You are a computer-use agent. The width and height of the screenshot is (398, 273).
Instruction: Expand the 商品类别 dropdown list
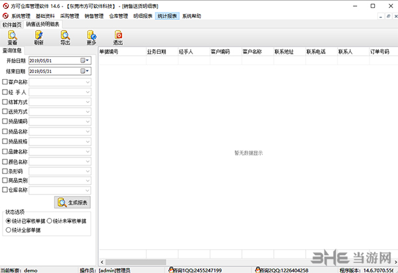point(88,181)
